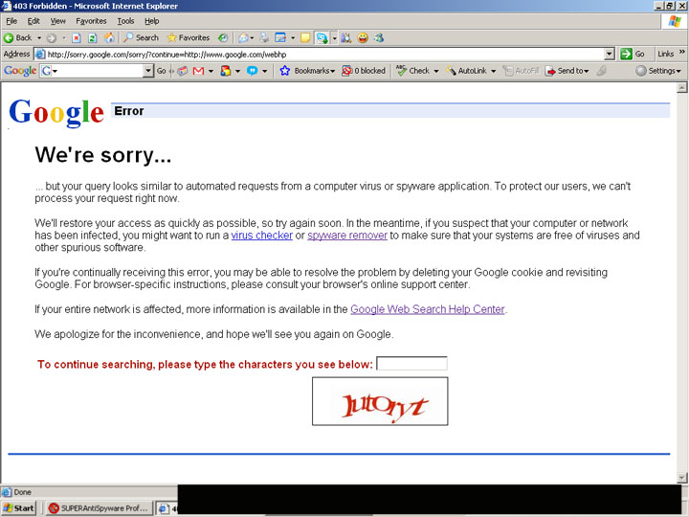Screen dimensions: 689x517
Task: Open the Gmail toolbar icon
Action: click(x=199, y=71)
